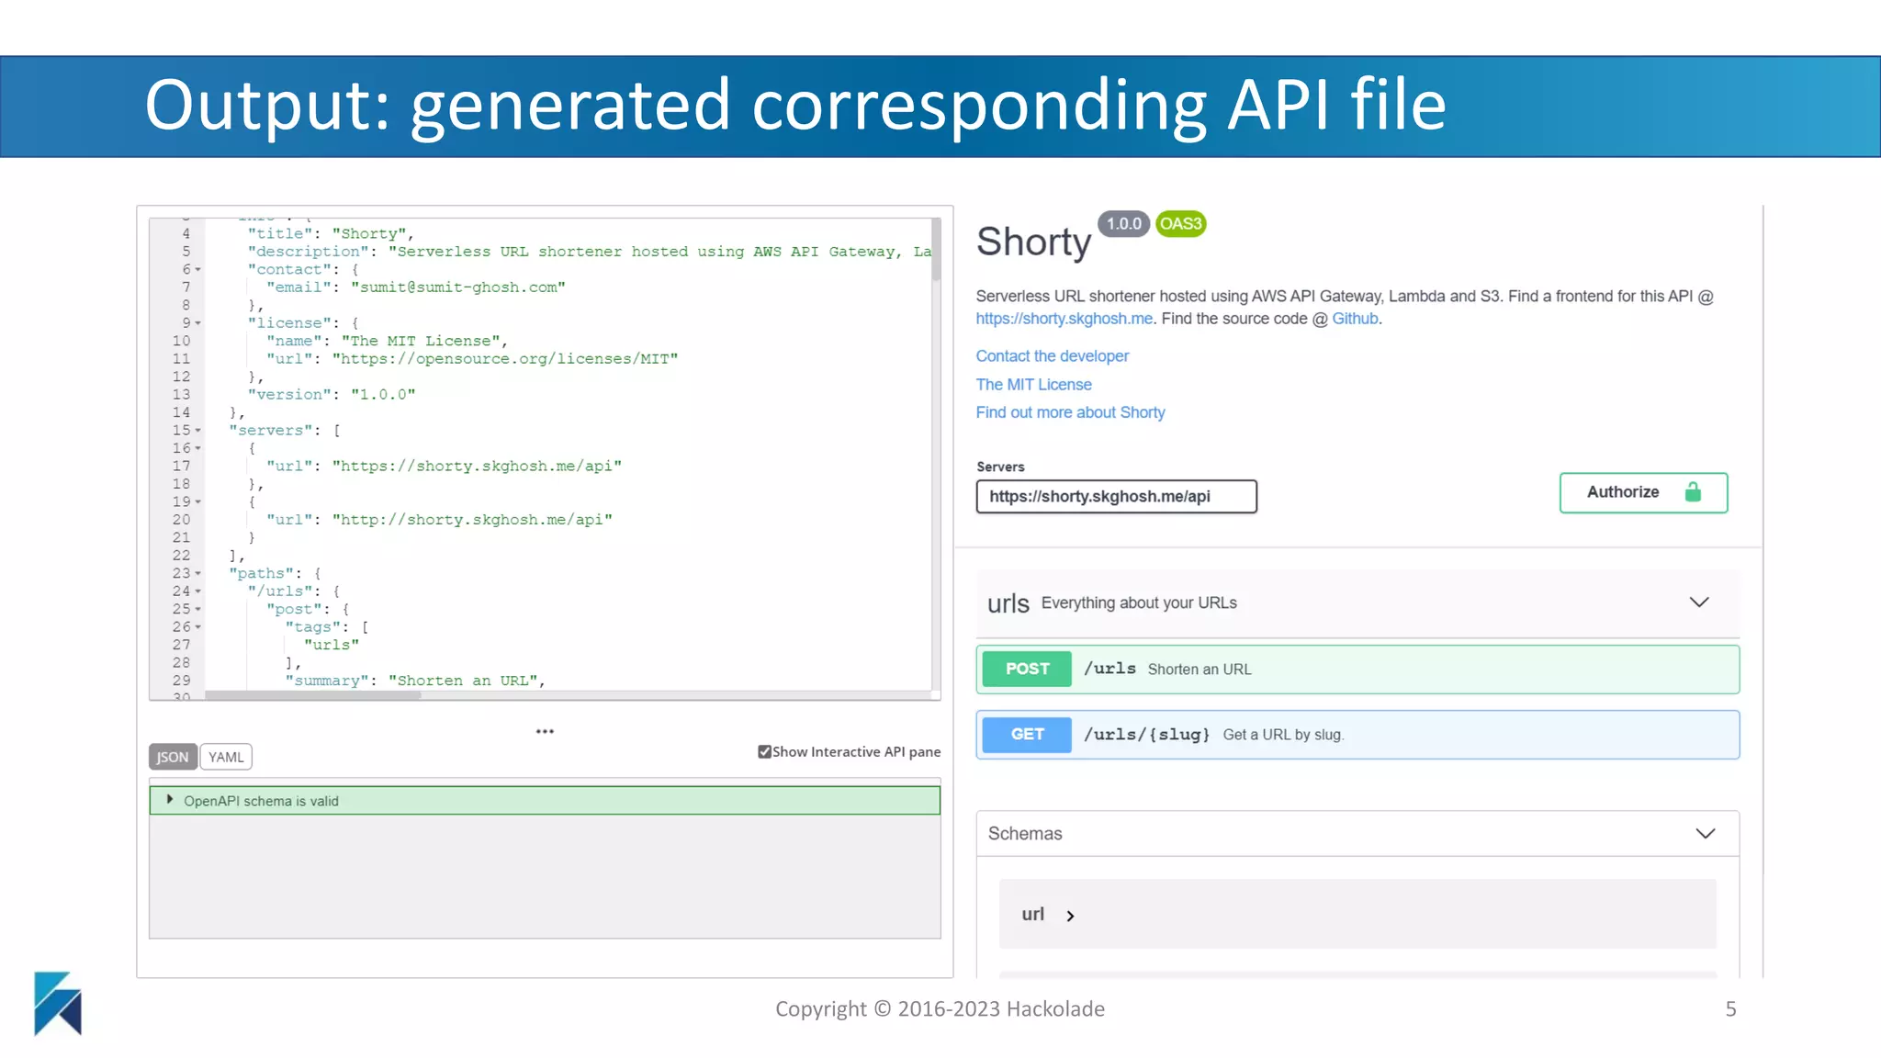Toggle Show Interactive API pane checkbox
The width and height of the screenshot is (1881, 1058).
point(764,752)
